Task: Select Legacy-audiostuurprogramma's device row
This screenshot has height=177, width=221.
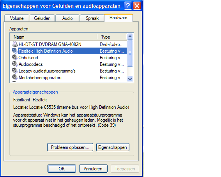Action: [69, 71]
